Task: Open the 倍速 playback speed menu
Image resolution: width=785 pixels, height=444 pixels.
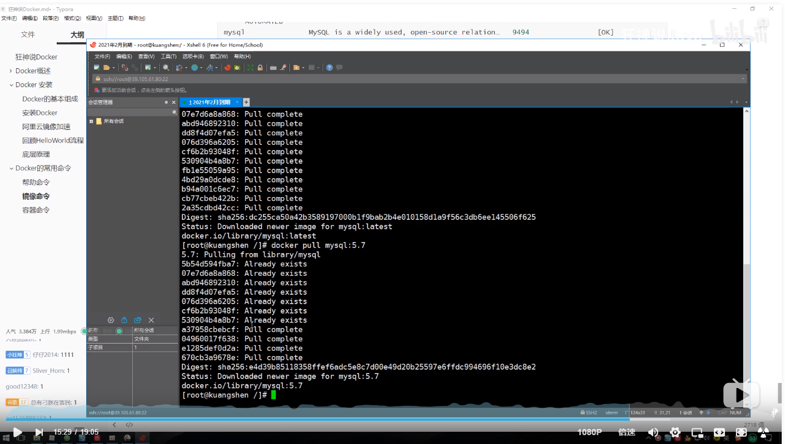Action: [627, 432]
